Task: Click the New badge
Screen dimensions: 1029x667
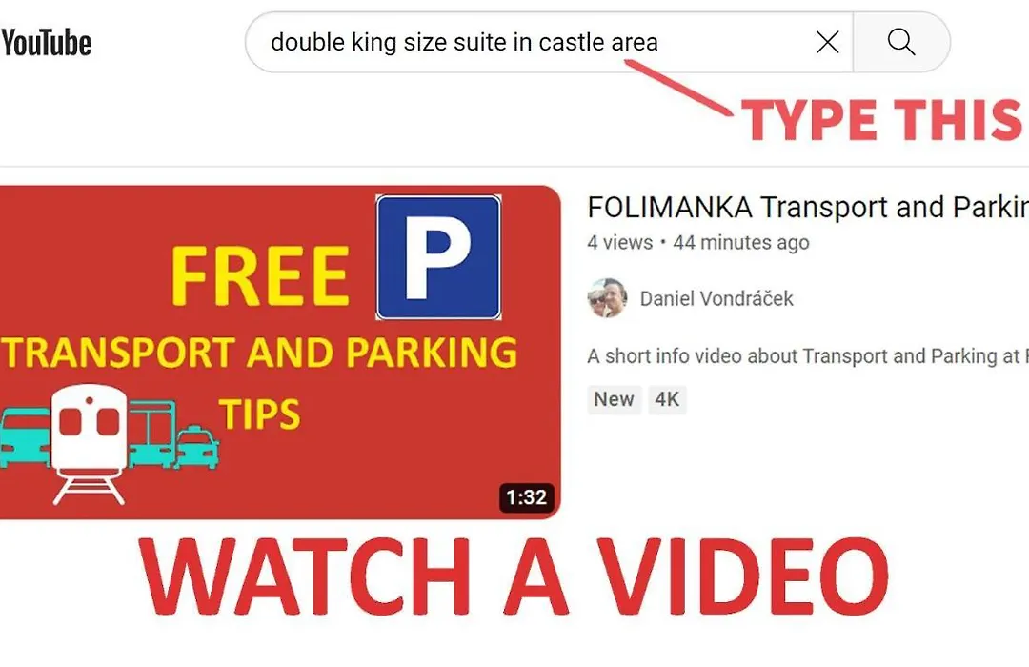Action: (614, 399)
